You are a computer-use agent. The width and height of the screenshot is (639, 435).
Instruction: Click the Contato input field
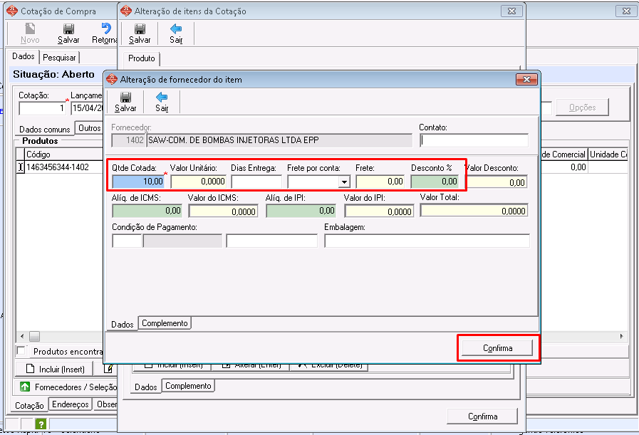click(x=474, y=140)
